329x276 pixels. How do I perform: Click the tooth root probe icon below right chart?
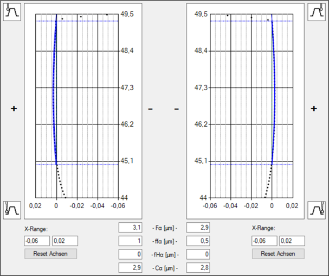tap(317, 208)
